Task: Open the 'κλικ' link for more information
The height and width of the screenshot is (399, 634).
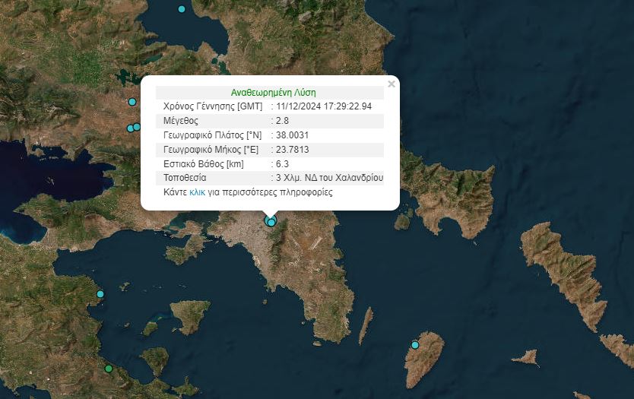Action: [197, 193]
